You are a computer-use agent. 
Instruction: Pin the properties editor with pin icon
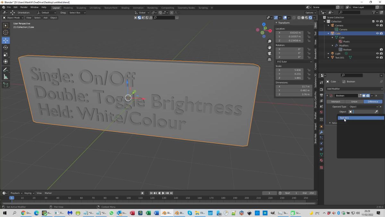[381, 82]
